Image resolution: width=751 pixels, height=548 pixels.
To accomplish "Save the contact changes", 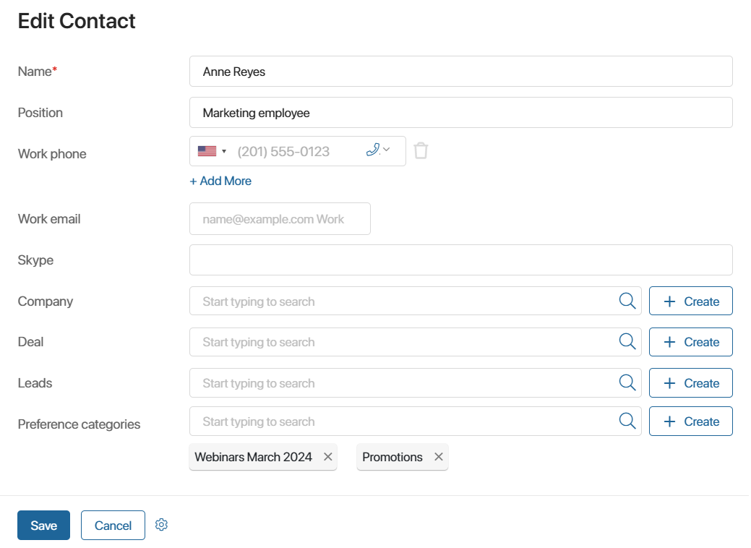I will point(43,525).
